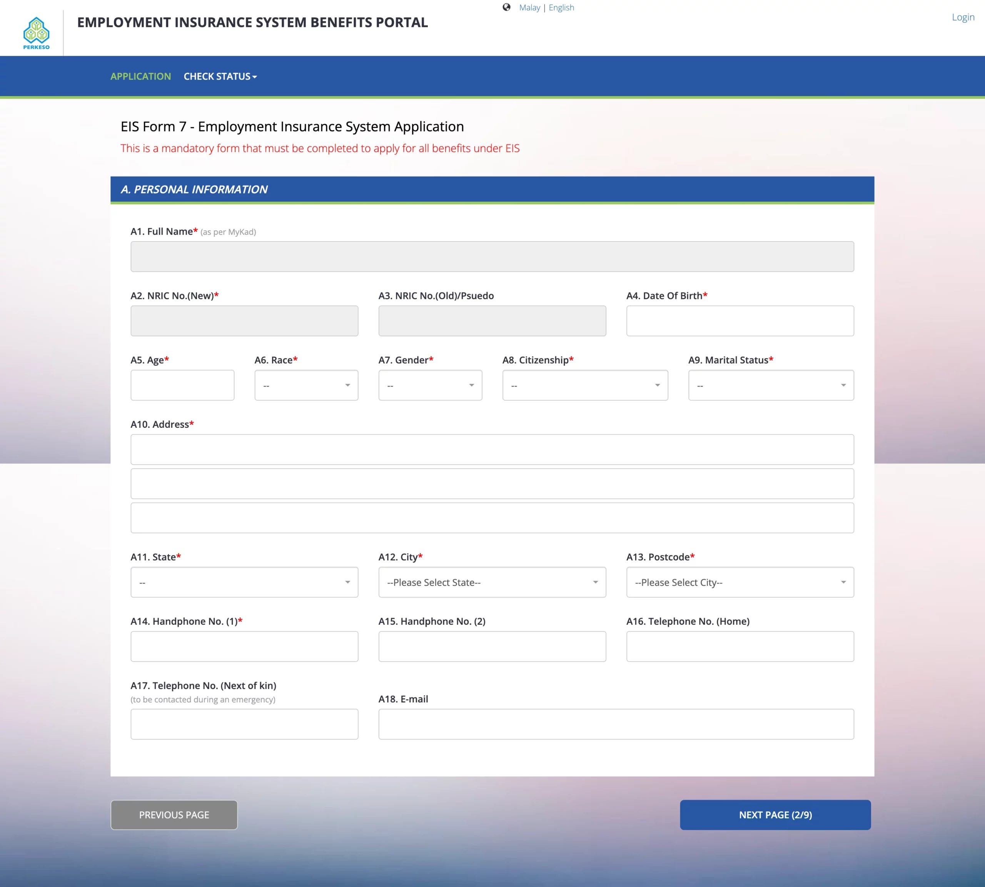The image size is (985, 887).
Task: Click the A5 Age input field
Action: [x=182, y=385]
